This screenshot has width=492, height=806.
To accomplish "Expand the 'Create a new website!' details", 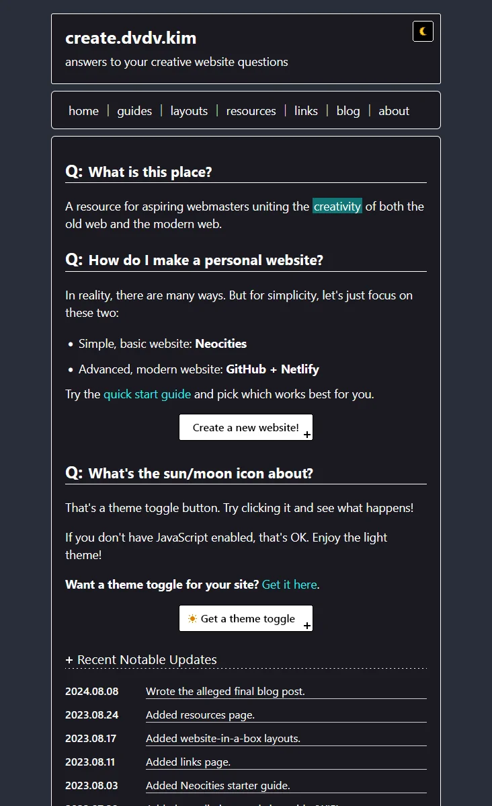I will [245, 427].
